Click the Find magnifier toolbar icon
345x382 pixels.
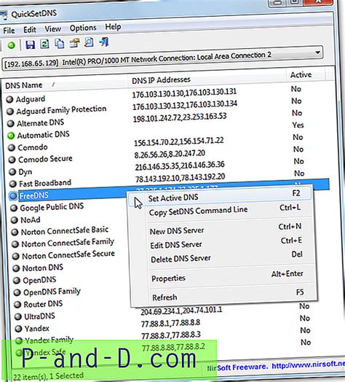click(89, 42)
